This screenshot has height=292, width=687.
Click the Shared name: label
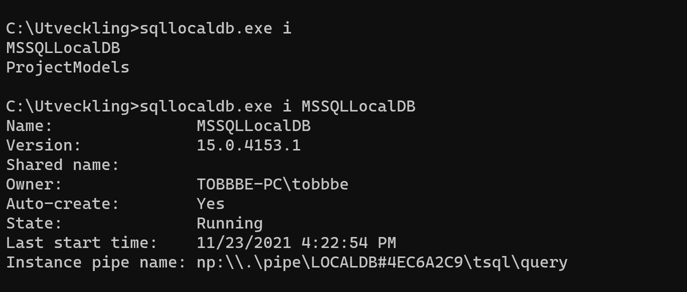point(63,165)
